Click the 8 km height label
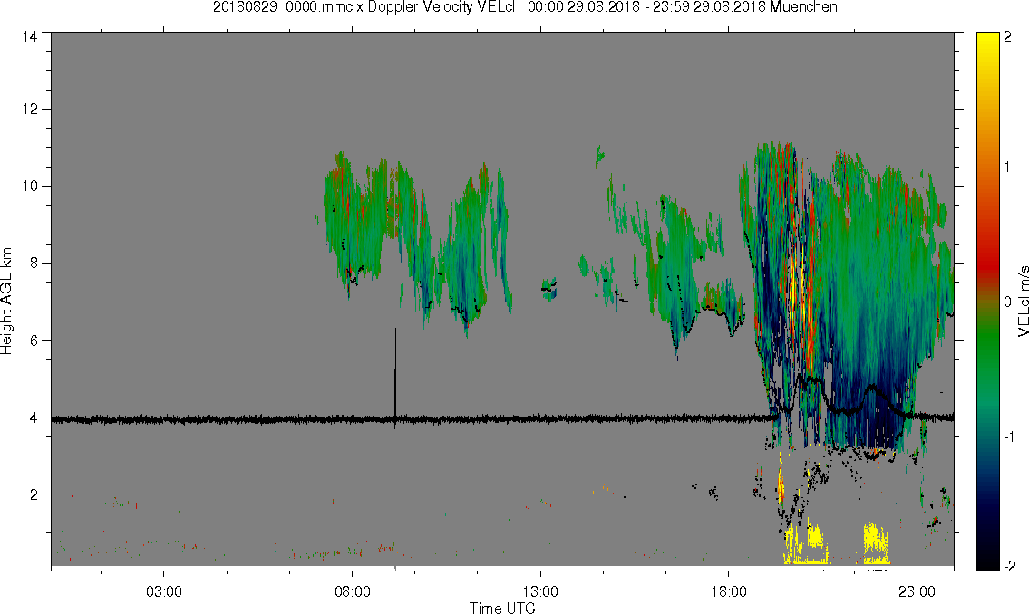 pos(34,264)
